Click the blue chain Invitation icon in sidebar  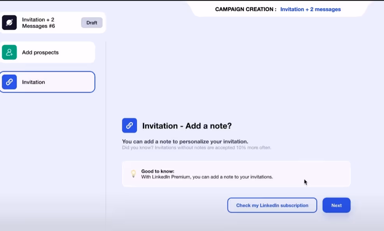9,82
